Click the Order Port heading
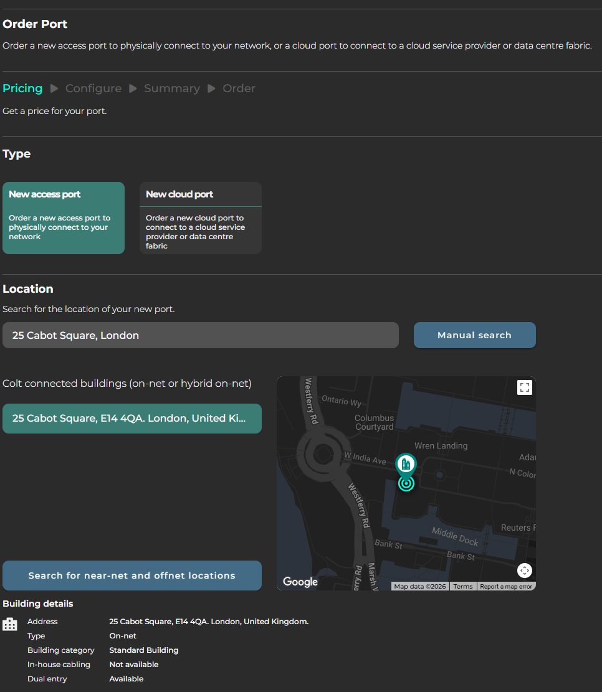Screen dimensions: 602x692 (35, 24)
